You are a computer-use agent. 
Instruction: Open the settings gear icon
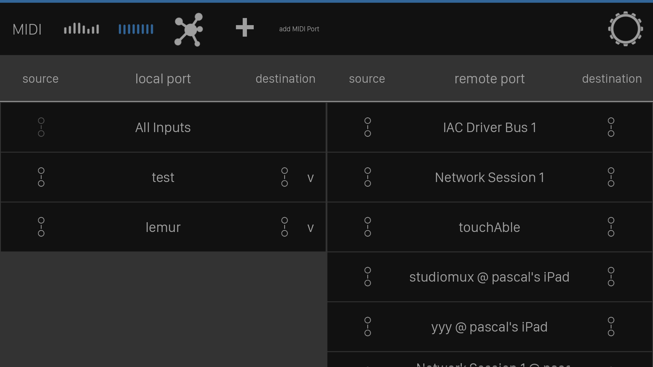625,29
